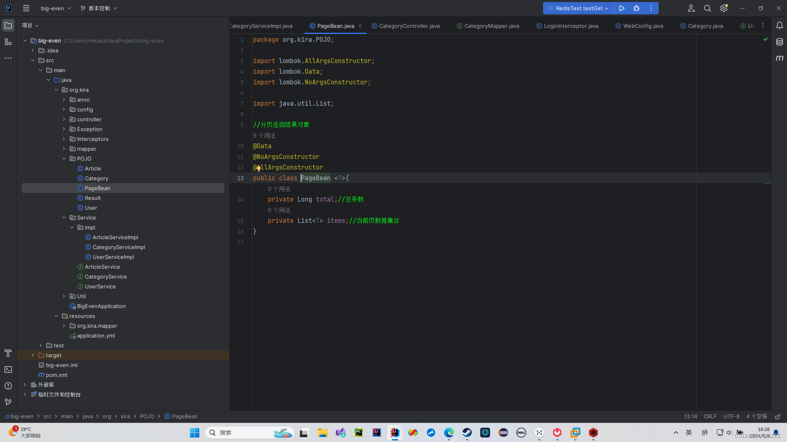The image size is (787, 442).
Task: Open the Maven tool window
Action: pyautogui.click(x=780, y=58)
